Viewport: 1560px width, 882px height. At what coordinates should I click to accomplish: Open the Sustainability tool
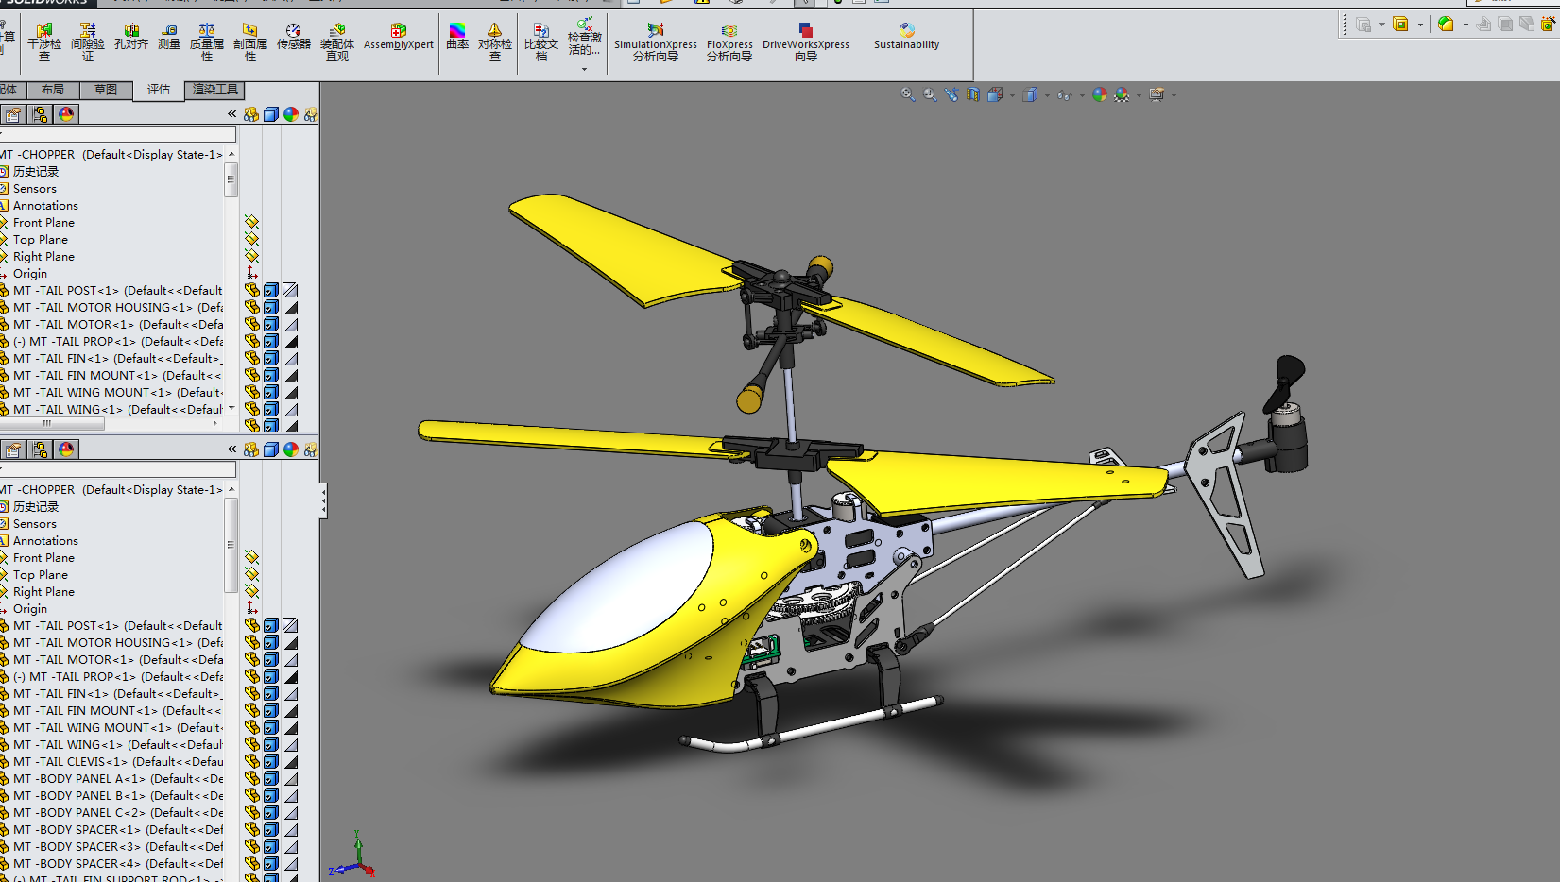point(906,37)
